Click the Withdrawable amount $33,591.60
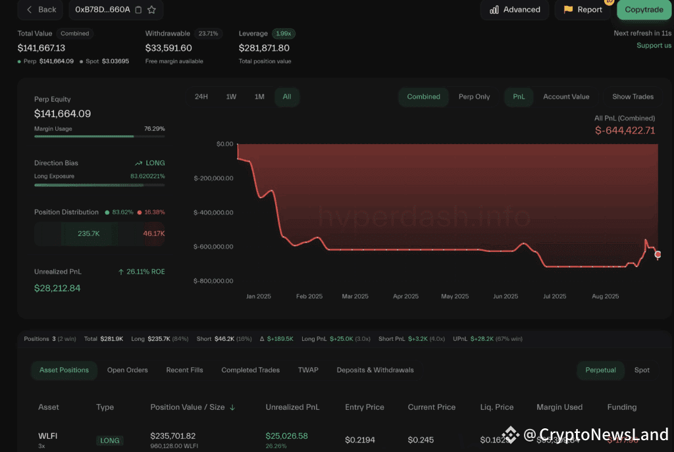The image size is (674, 452). 168,48
